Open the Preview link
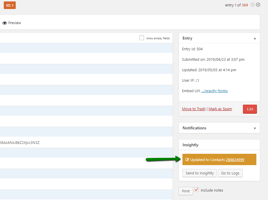Viewport: 268px width, 200px height. coord(15,23)
